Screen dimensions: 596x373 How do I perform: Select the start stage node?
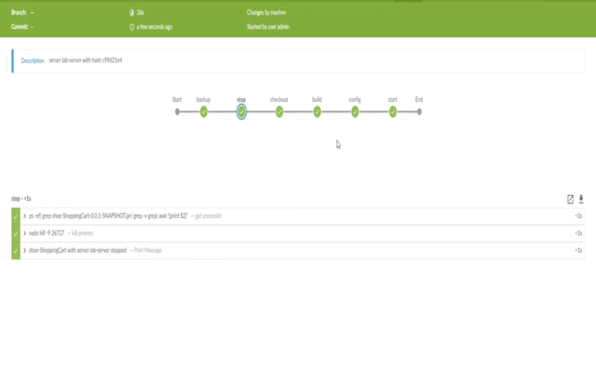[393, 112]
